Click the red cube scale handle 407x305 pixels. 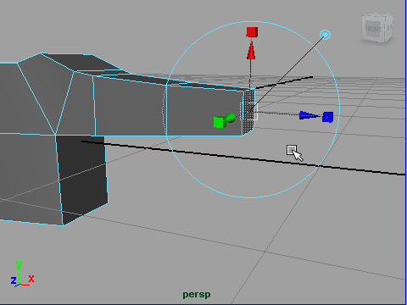252,32
